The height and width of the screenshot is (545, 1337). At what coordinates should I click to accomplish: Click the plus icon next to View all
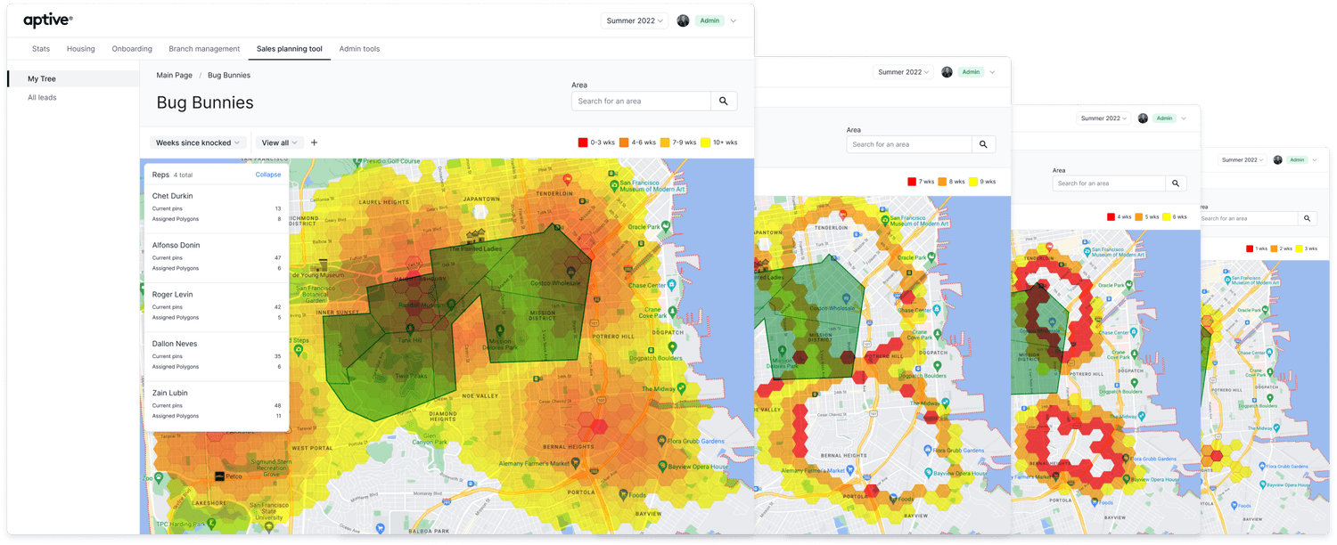click(x=314, y=142)
